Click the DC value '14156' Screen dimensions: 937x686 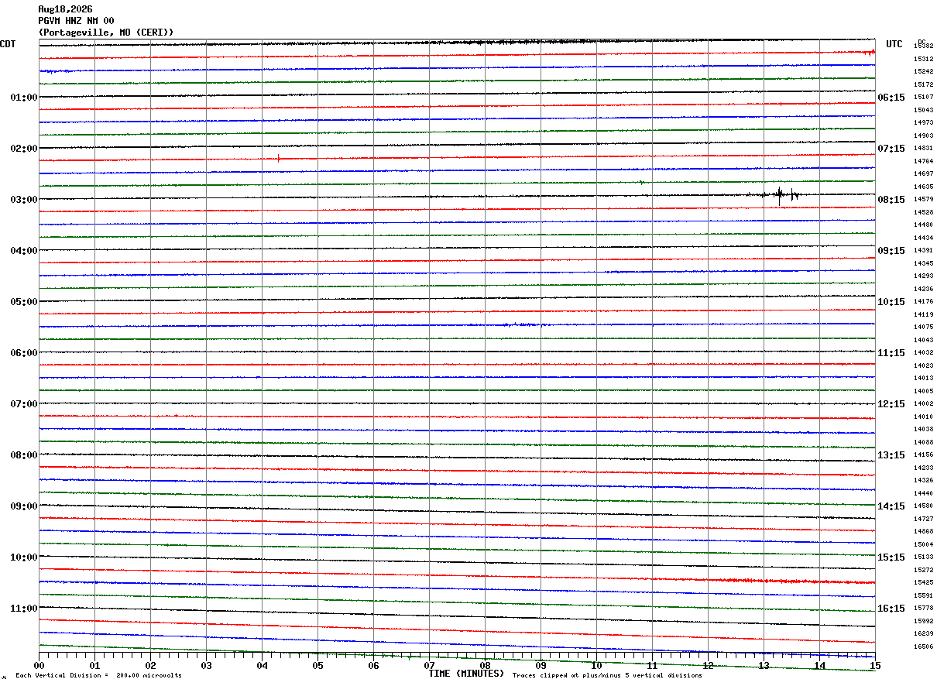pos(923,455)
